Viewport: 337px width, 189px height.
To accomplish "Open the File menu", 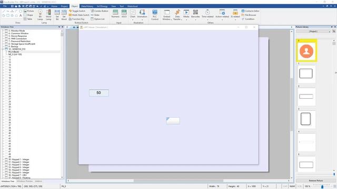I will tap(5, 6).
